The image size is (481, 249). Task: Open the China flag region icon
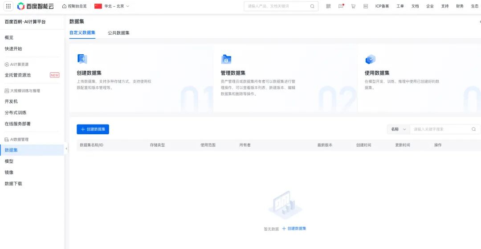coord(98,6)
